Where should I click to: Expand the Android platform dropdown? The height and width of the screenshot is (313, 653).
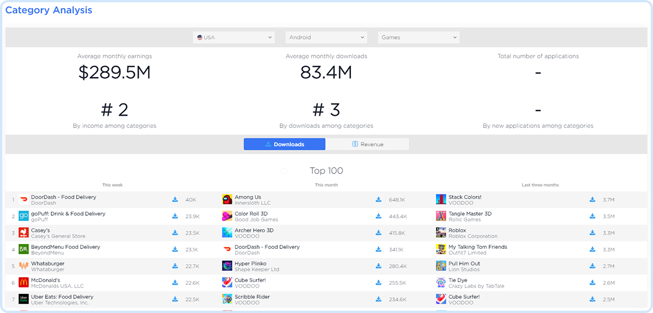(x=326, y=37)
